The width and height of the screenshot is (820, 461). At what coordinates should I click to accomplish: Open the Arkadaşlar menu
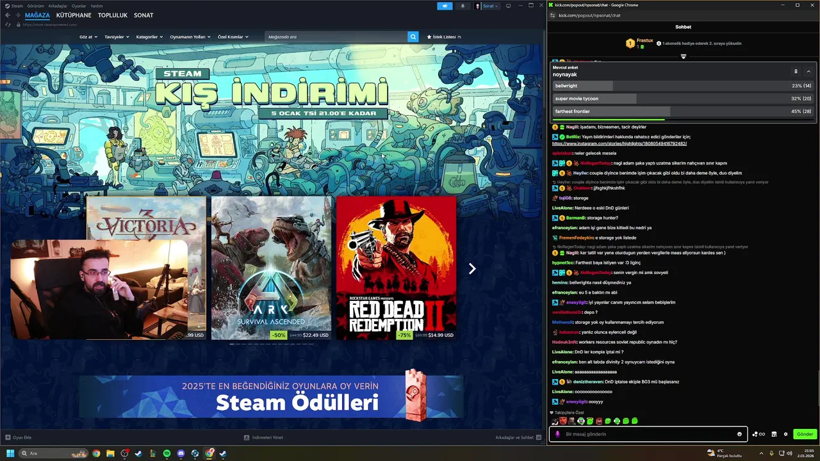tap(58, 6)
